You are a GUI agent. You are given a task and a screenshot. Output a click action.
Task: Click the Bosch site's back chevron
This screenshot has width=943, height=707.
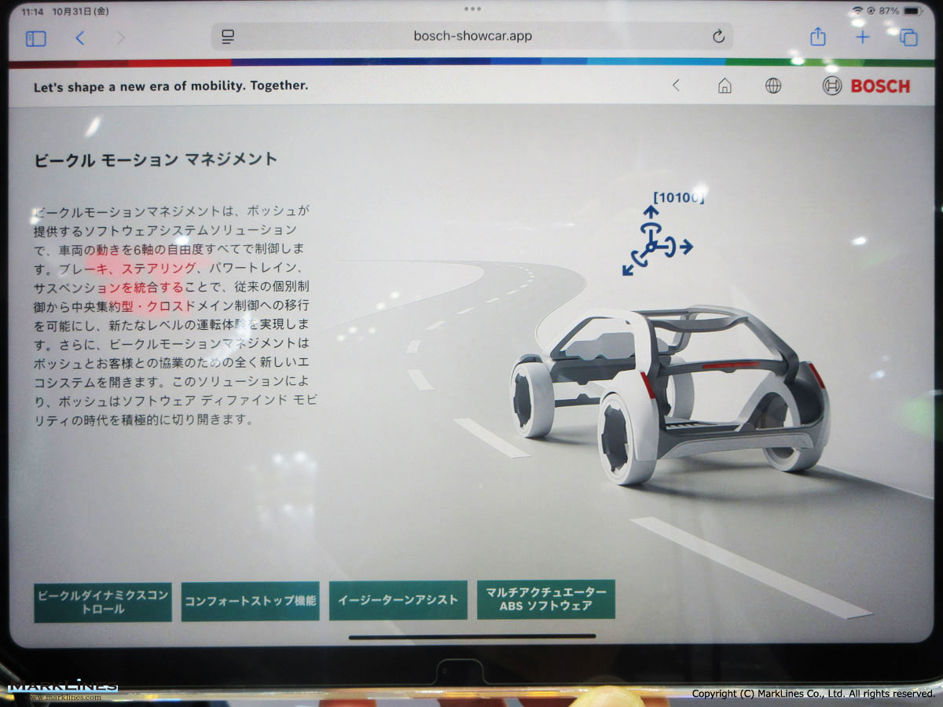pyautogui.click(x=676, y=86)
